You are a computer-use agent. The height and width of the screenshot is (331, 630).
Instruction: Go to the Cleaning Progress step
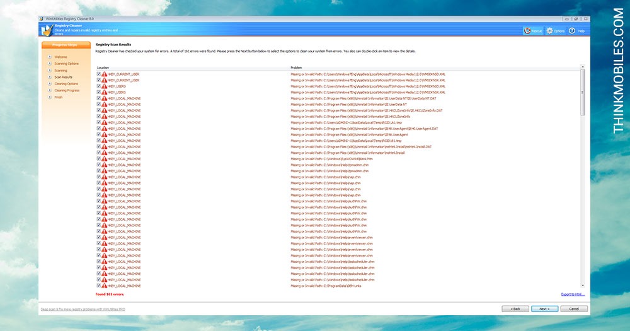click(x=67, y=91)
